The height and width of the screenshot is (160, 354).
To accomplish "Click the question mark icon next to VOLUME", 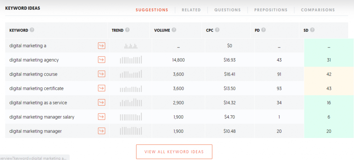I will point(174,30).
